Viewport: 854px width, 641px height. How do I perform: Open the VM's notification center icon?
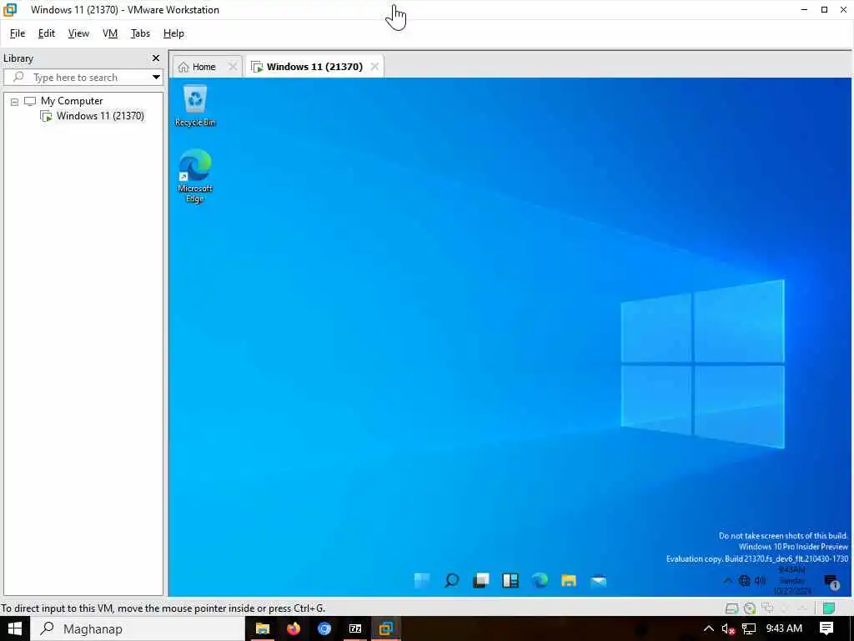tap(831, 582)
